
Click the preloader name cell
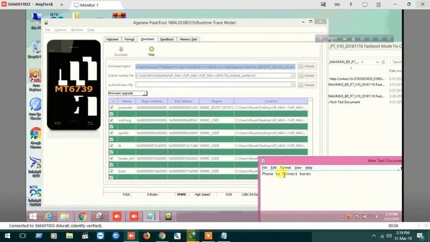[x=126, y=108]
